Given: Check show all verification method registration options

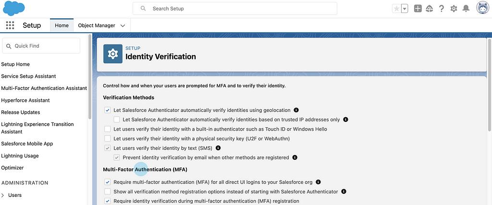Looking at the screenshot, I should tap(108, 192).
